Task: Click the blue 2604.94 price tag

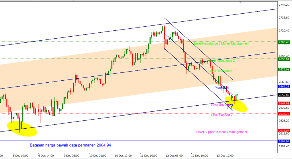Action: click(284, 141)
